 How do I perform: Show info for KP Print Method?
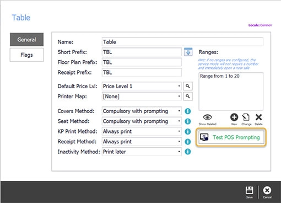pos(187,131)
